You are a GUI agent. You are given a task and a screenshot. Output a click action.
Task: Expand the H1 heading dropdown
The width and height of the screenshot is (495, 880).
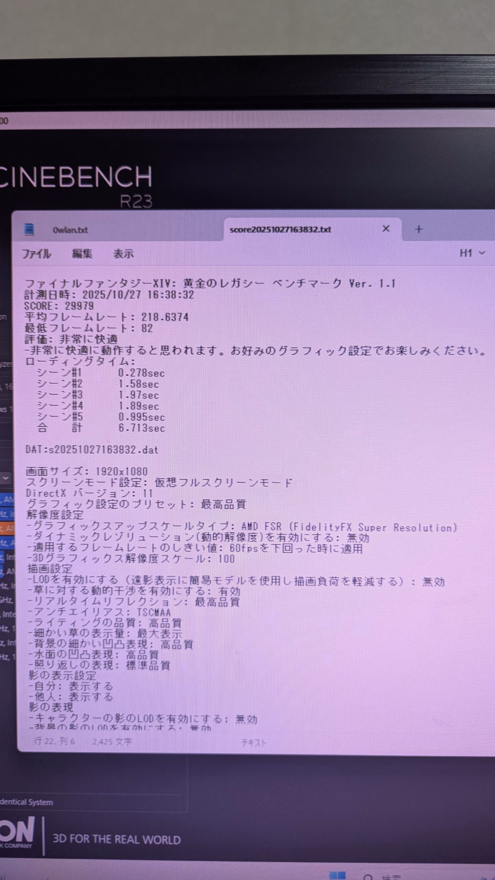pyautogui.click(x=472, y=253)
